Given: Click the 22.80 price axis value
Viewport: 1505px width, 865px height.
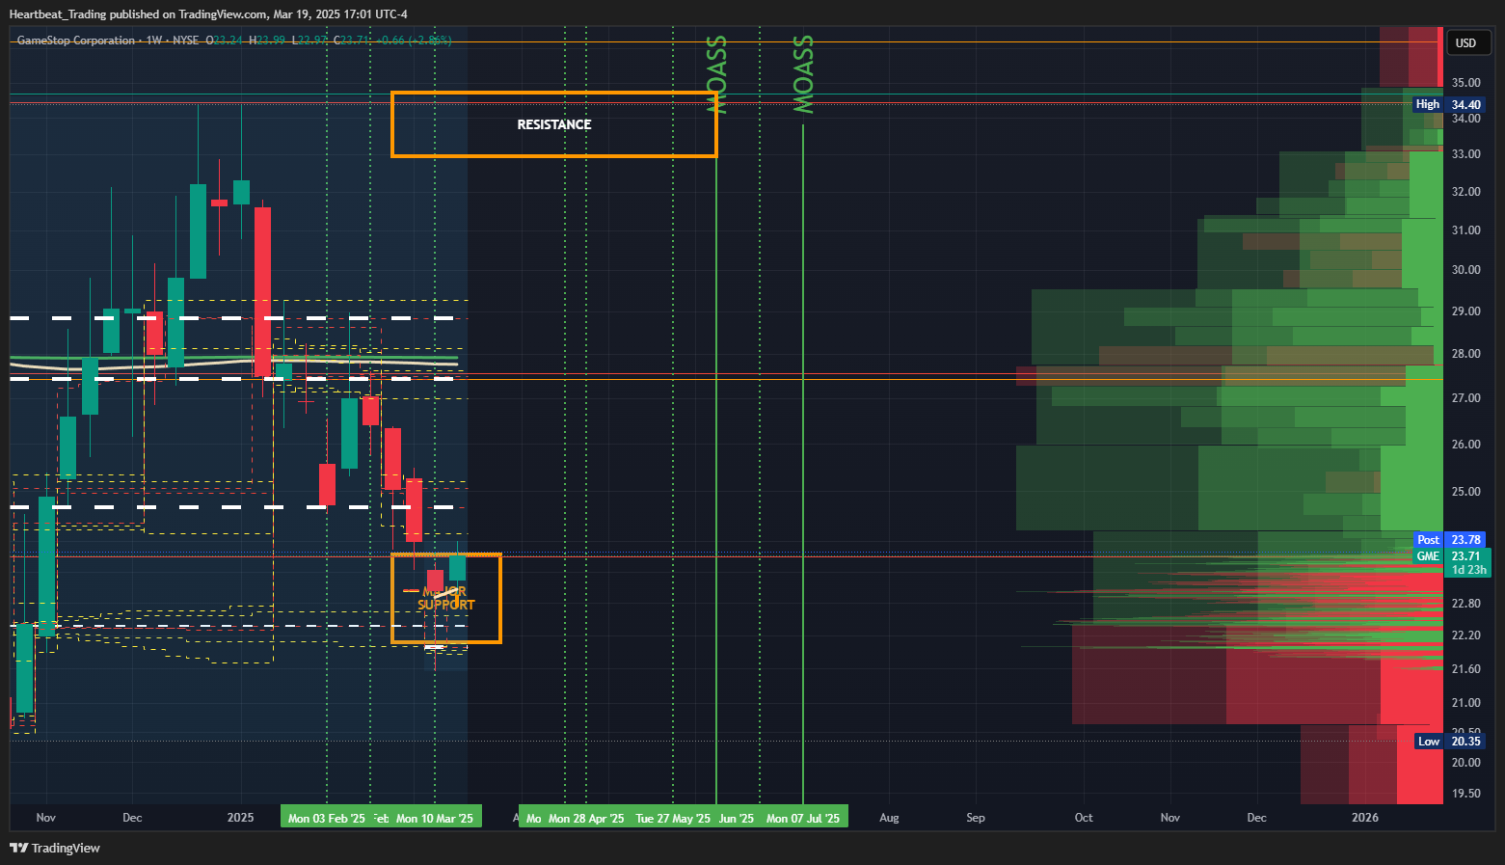Looking at the screenshot, I should 1465,604.
